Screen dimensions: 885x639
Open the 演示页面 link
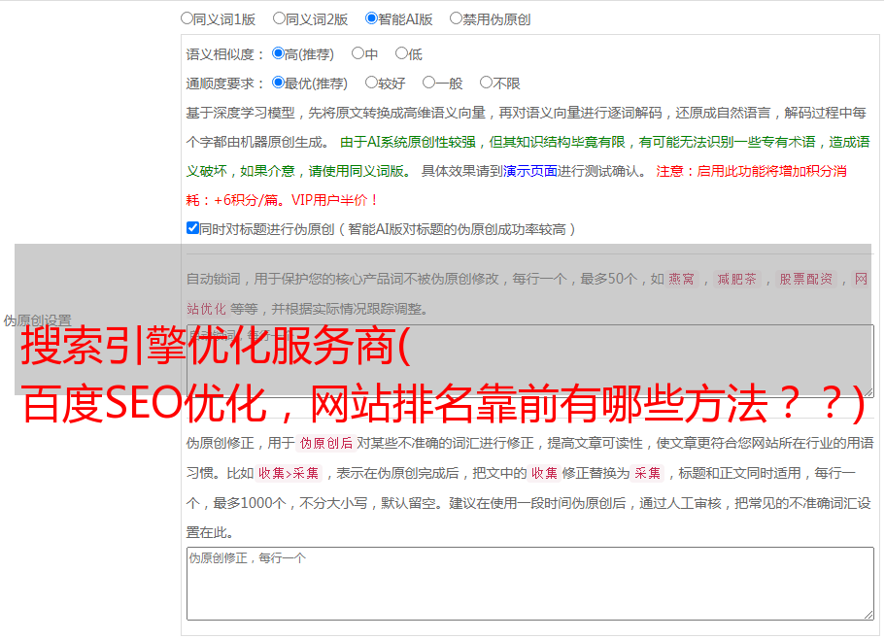(529, 171)
